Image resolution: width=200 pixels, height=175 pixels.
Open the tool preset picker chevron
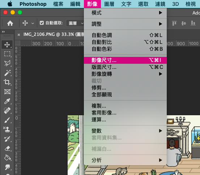tap(33, 23)
